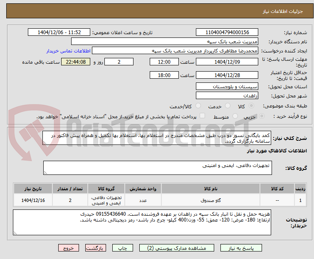
Task: Click the general description text area
Action: coord(157,138)
